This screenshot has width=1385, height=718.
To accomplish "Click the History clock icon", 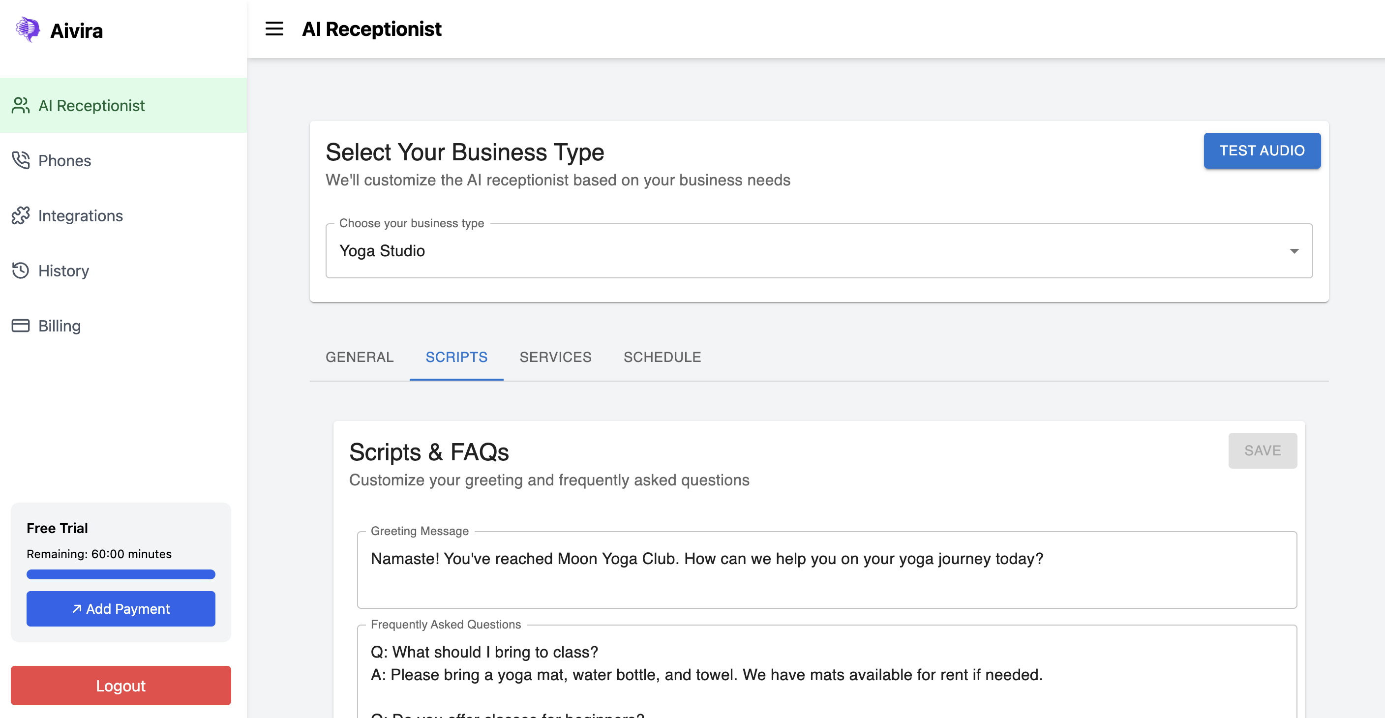I will (x=21, y=270).
